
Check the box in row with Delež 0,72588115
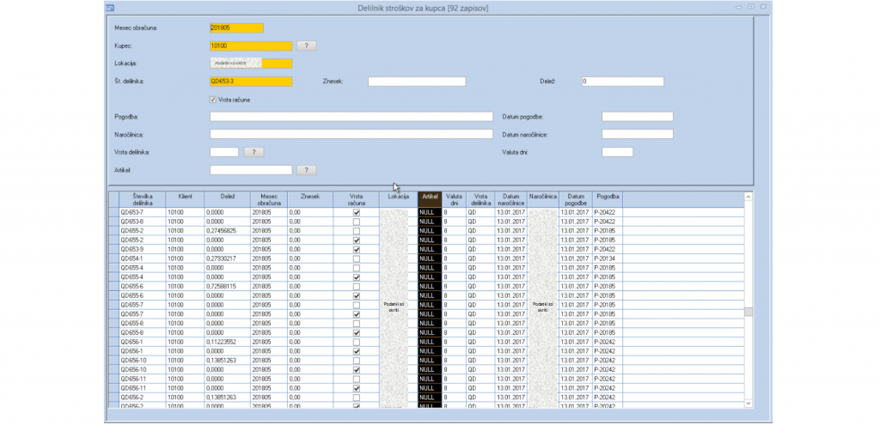[x=357, y=287]
